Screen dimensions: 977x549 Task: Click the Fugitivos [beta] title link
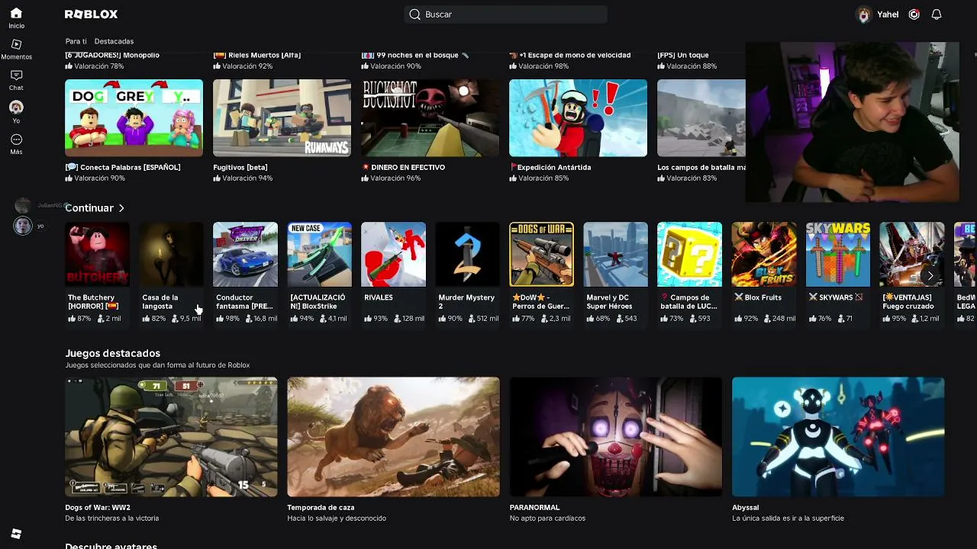click(240, 167)
